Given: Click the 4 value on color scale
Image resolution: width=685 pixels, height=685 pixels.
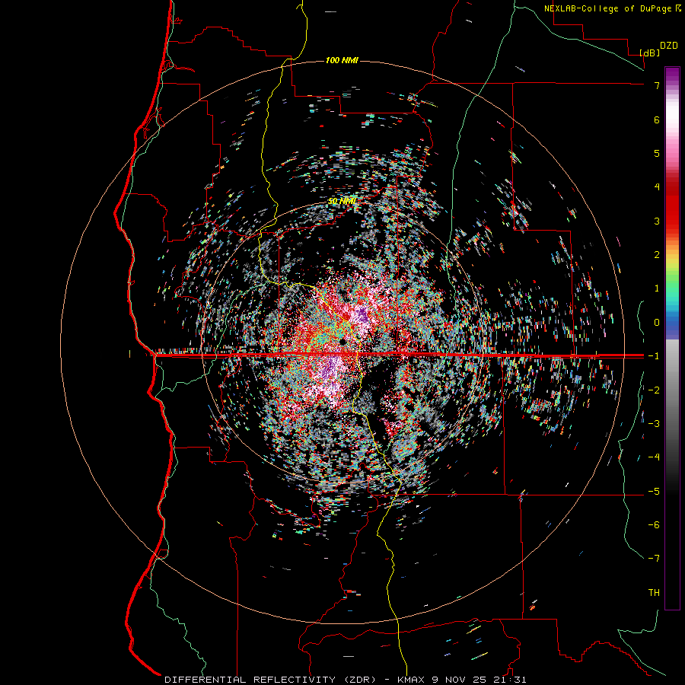Looking at the screenshot, I should (657, 187).
